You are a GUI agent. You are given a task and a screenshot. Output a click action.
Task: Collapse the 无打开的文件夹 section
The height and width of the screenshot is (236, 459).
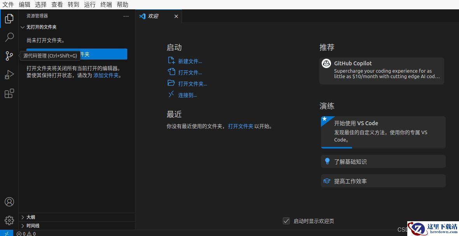(23, 27)
